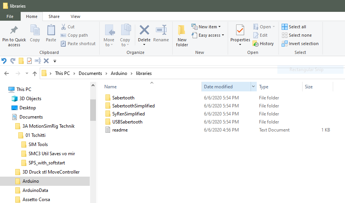Open the New item dropdown
The image size is (345, 203).
(206, 27)
